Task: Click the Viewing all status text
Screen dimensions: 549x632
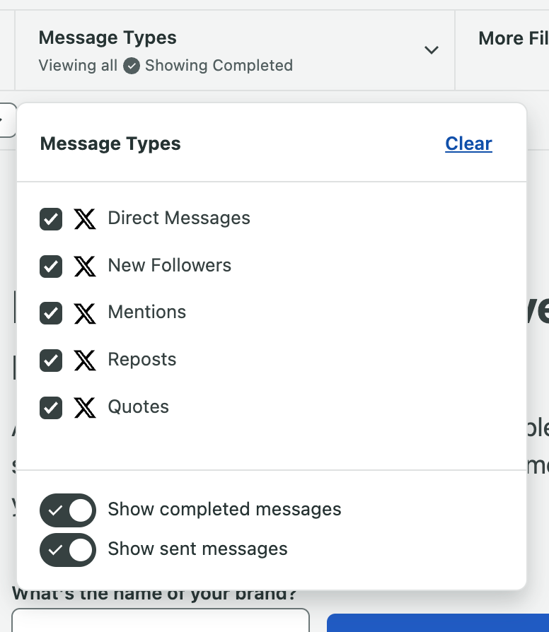Action: tap(78, 65)
